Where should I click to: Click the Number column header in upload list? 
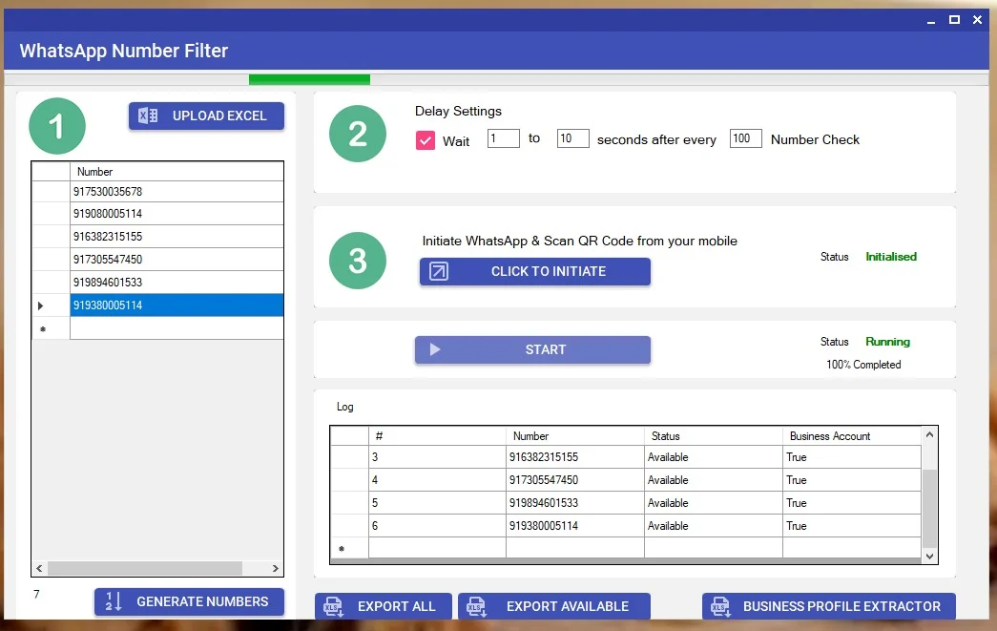pos(177,172)
